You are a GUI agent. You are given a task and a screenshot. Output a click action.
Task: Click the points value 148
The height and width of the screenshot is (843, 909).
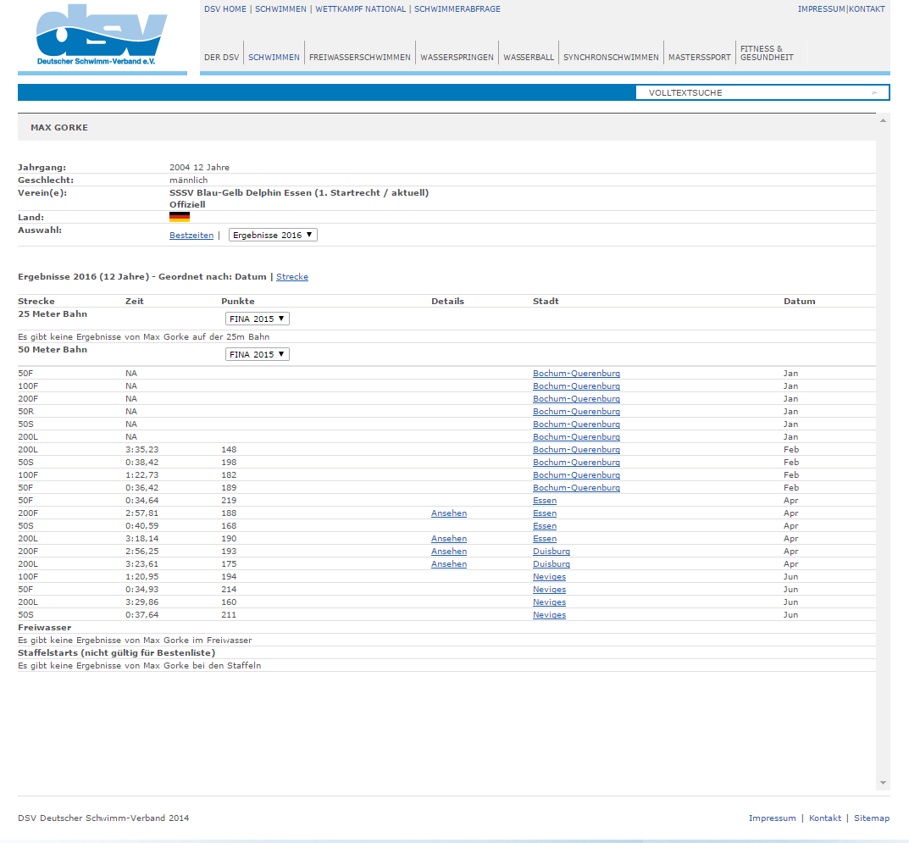tap(229, 450)
